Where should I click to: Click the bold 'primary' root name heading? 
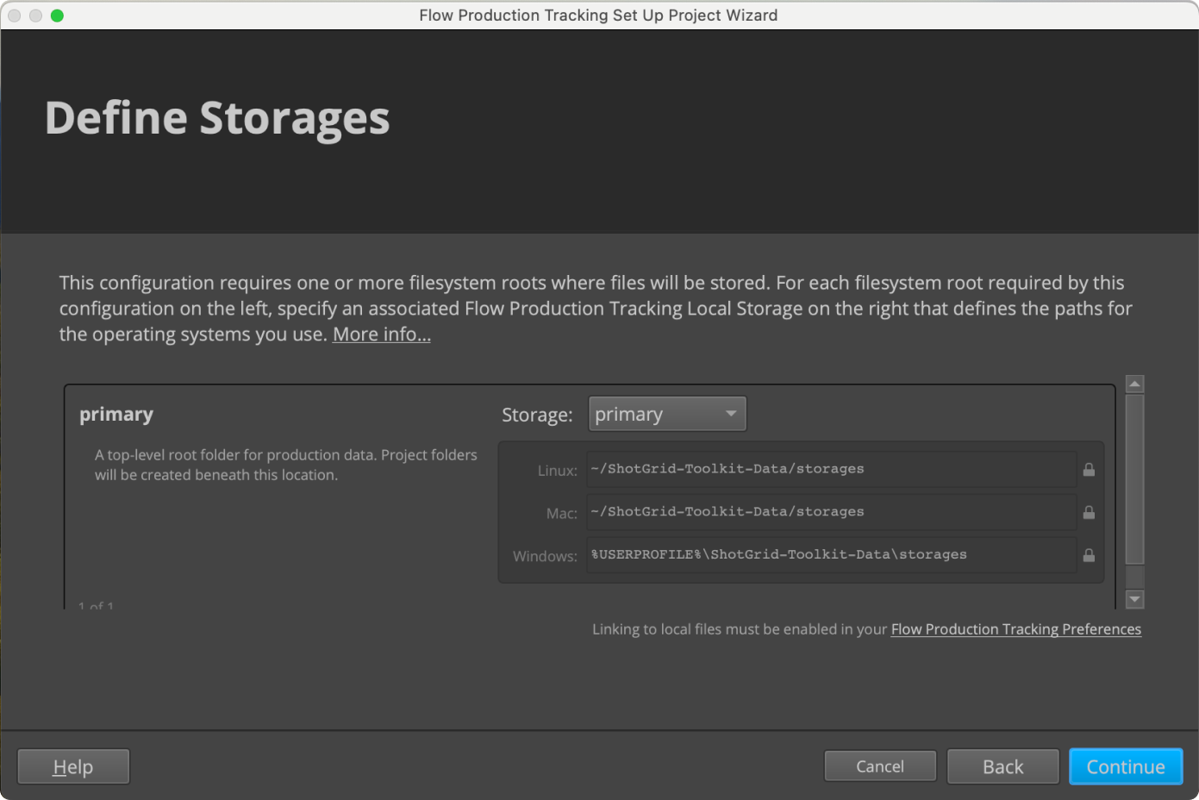coord(116,415)
